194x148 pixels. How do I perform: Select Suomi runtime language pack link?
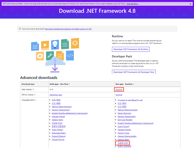pyautogui.click(x=123, y=126)
